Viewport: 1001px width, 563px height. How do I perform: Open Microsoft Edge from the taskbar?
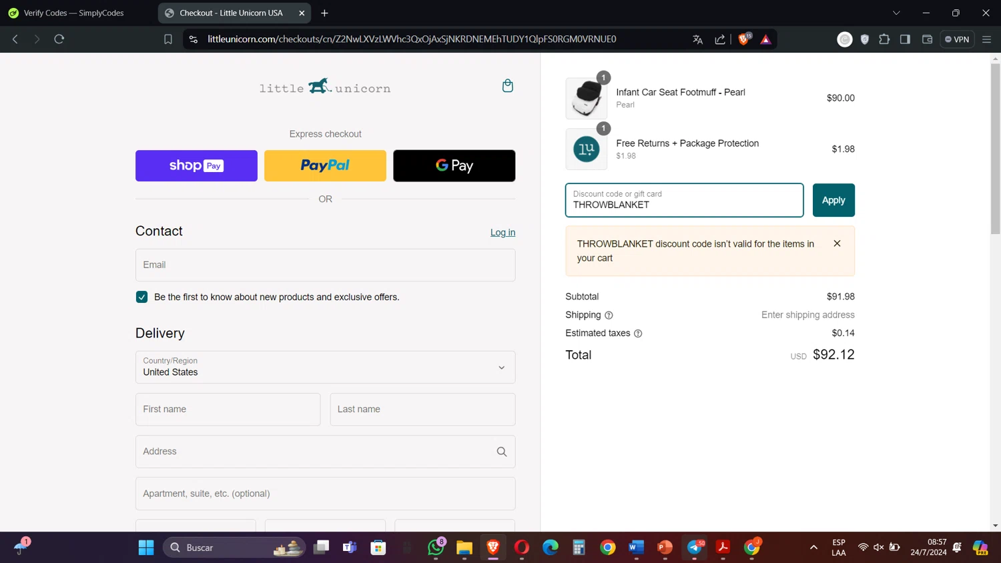point(551,548)
